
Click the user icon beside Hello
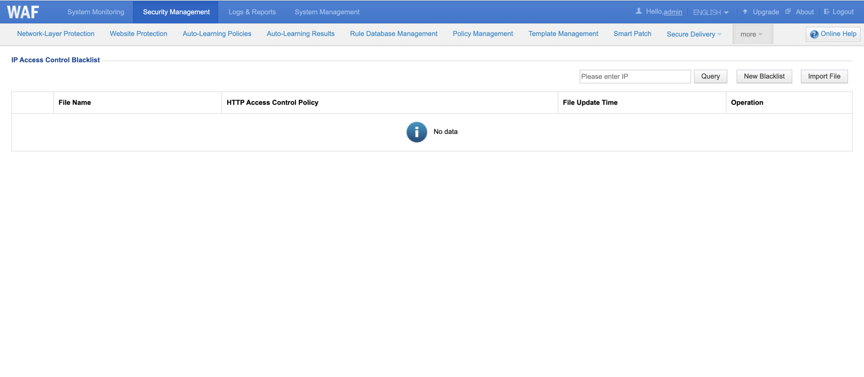pyautogui.click(x=639, y=11)
